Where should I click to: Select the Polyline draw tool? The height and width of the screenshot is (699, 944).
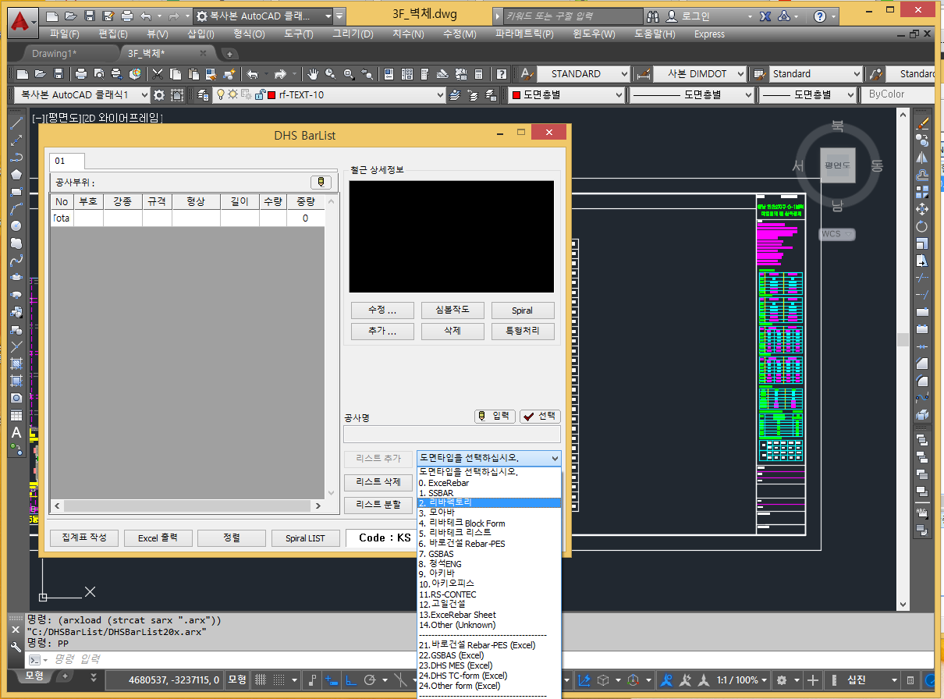point(16,157)
